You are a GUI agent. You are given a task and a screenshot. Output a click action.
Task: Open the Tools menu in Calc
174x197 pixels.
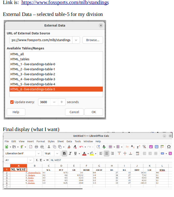tap(78, 141)
